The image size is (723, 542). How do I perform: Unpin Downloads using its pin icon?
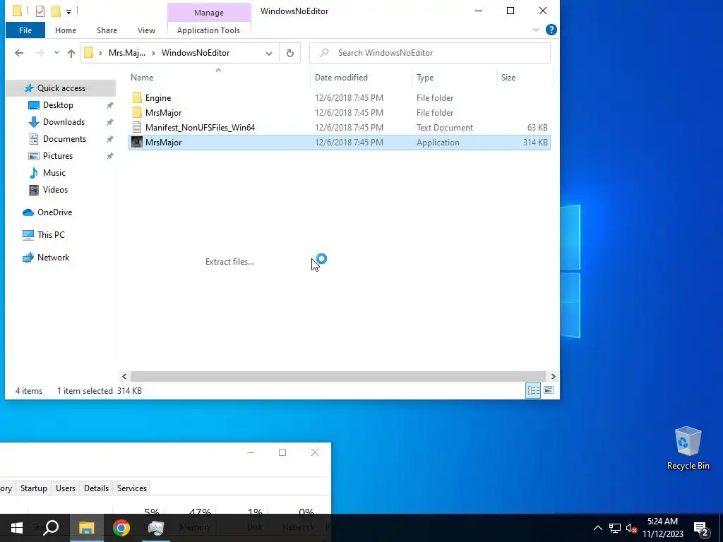click(x=109, y=123)
